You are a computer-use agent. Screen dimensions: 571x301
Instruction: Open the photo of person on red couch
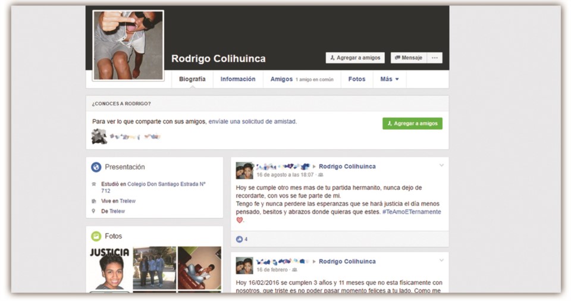[199, 268]
